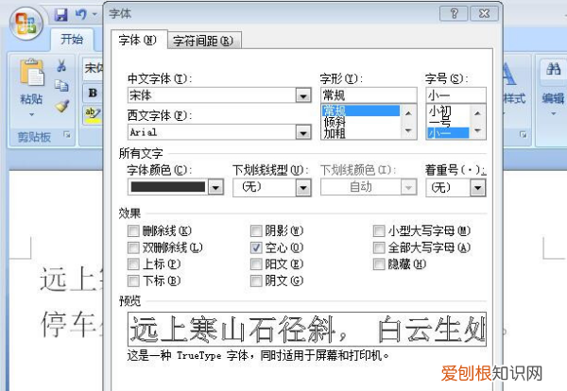Click the dialog help question button
The width and height of the screenshot is (567, 391).
454,14
